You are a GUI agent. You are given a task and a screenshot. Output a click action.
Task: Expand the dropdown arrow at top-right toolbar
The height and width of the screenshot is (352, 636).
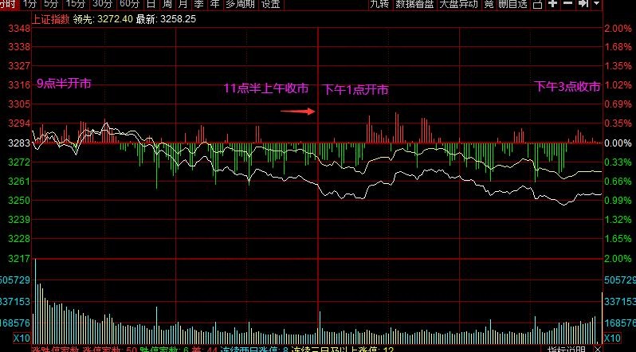point(597,5)
